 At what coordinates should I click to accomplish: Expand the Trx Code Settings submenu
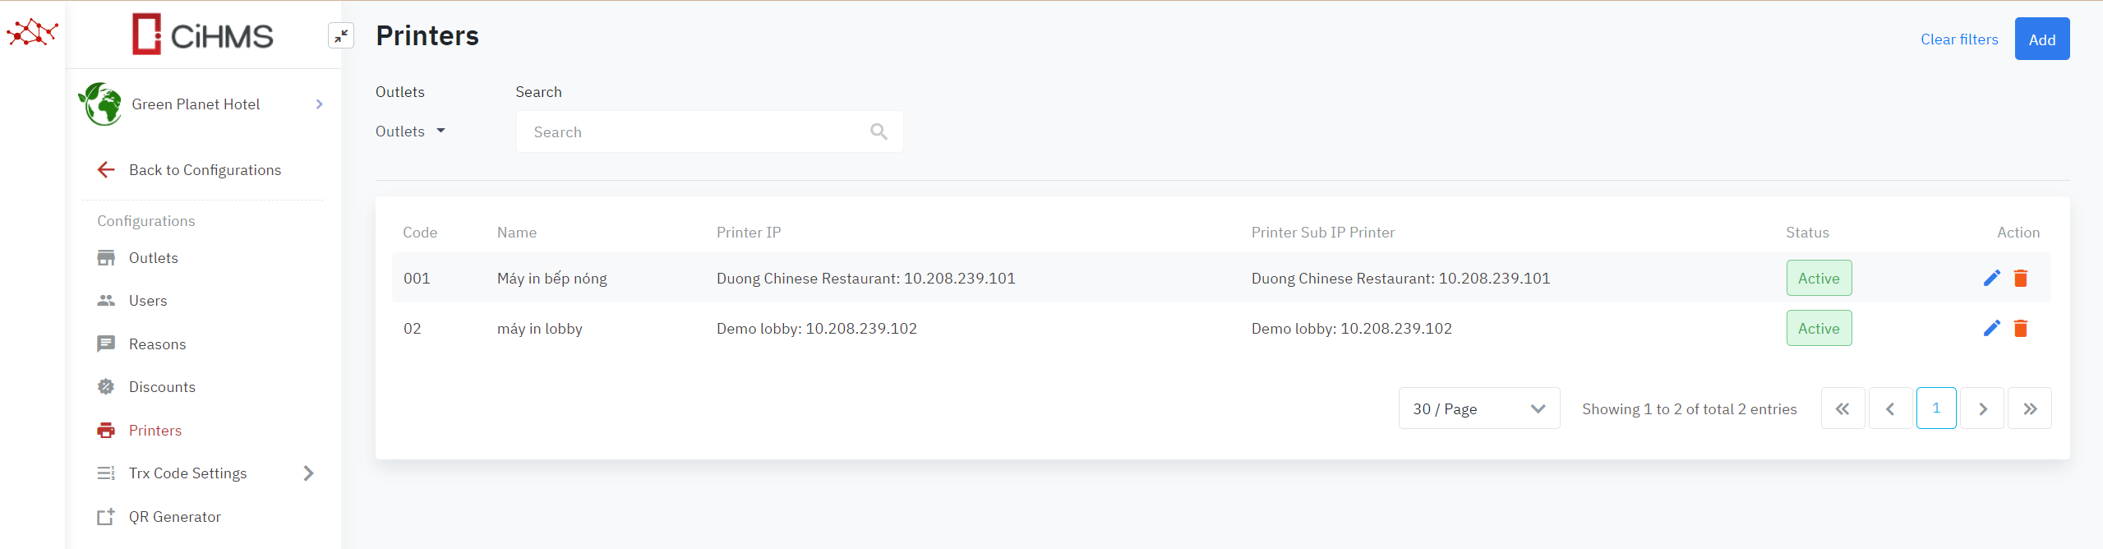[x=308, y=473]
